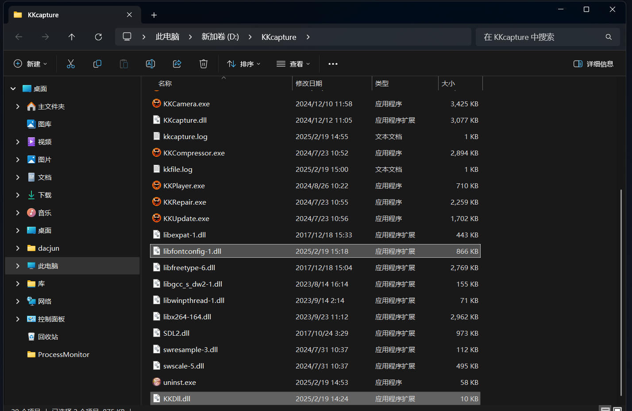Screen dimensions: 632x411
Task: Click the swscale-5.dll file icon
Action: [x=157, y=365]
